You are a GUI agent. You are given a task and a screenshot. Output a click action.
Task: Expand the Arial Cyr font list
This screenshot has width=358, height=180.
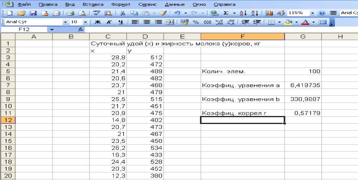tap(66, 22)
